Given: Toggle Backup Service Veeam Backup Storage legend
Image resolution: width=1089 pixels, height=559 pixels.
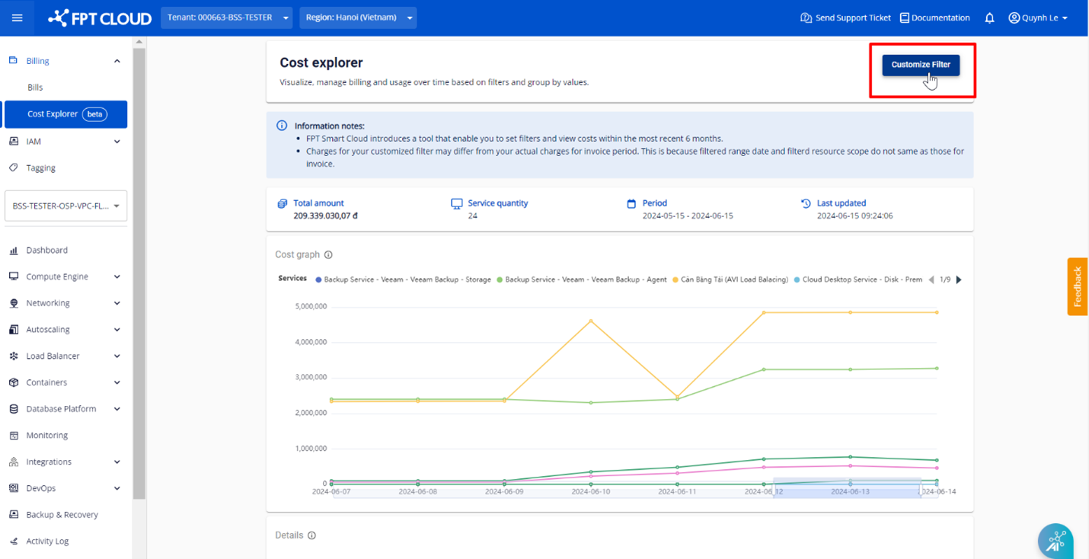Looking at the screenshot, I should tap(403, 279).
